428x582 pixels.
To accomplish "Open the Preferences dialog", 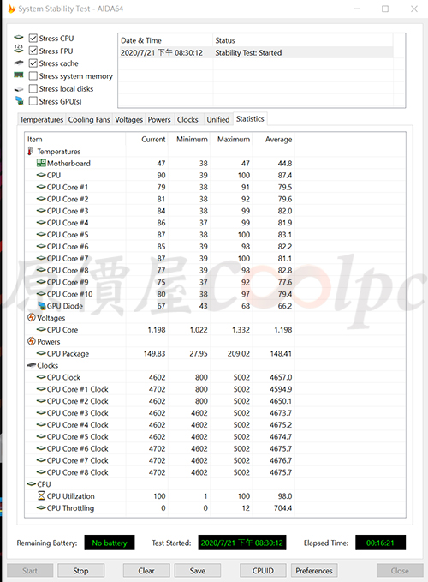I will click(314, 571).
